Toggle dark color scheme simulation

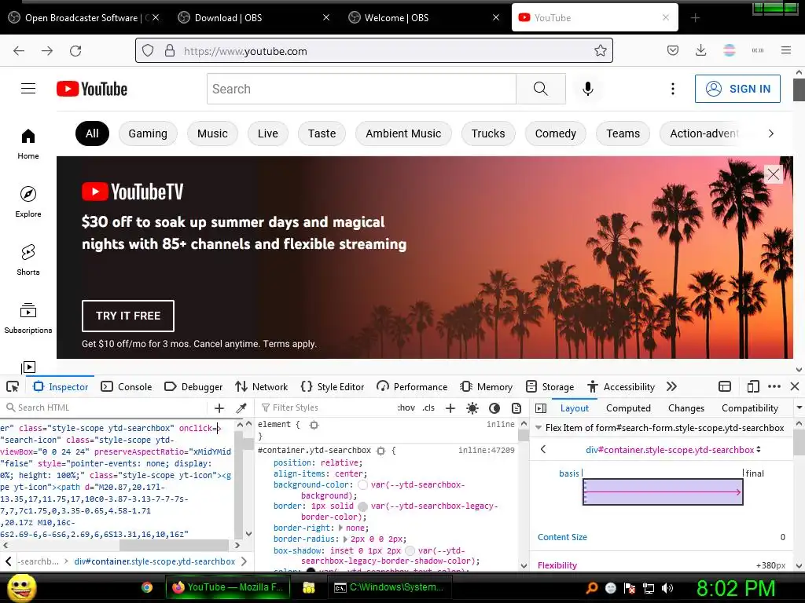tap(494, 408)
